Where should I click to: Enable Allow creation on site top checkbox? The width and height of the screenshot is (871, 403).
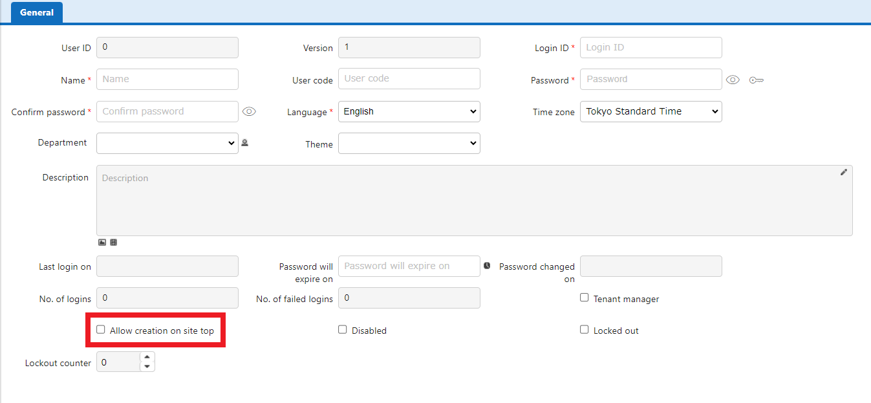coord(101,329)
